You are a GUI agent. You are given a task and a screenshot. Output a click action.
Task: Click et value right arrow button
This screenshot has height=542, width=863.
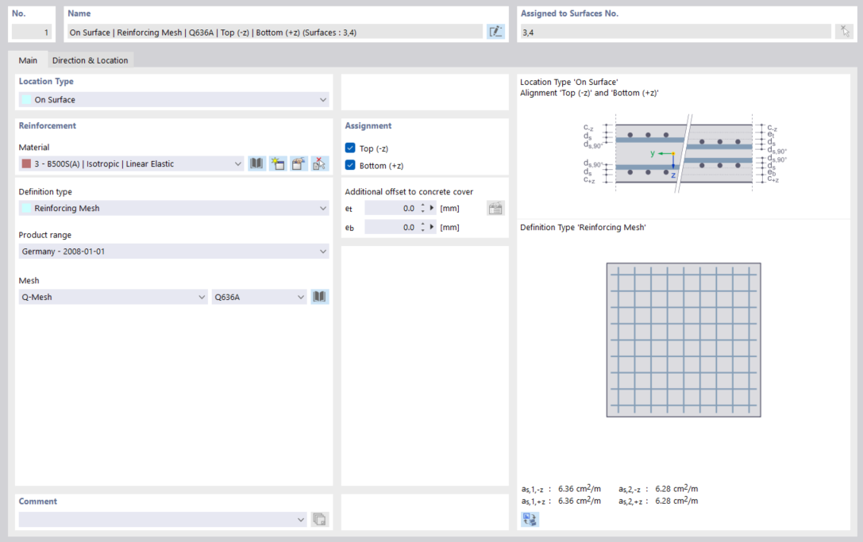coord(432,208)
